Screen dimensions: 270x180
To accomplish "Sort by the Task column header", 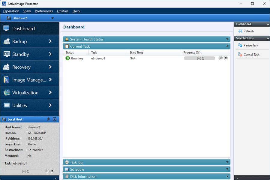I will pos(108,52).
